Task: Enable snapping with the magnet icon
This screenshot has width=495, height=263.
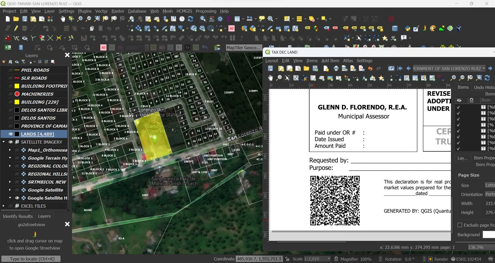Action: (x=8, y=38)
